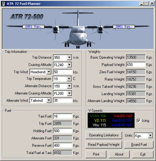The image size is (156, 161).
Task: Click the Operating Limitations button
Action: [104, 135]
